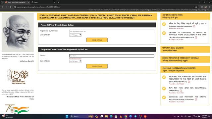
Task: Launch Microsoft Edge from the taskbar
Action: pyautogui.click(x=111, y=116)
